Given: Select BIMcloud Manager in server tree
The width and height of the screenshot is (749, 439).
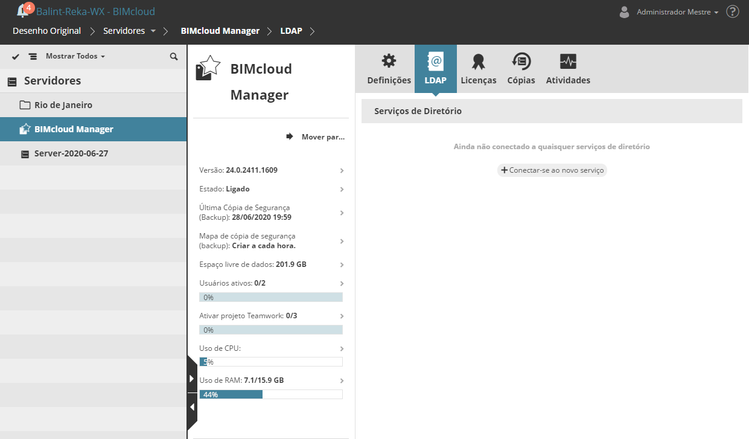Looking at the screenshot, I should click(93, 129).
